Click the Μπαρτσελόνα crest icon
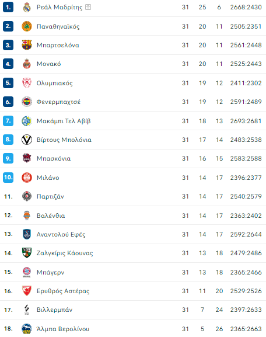266x337 pixels. pyautogui.click(x=27, y=45)
